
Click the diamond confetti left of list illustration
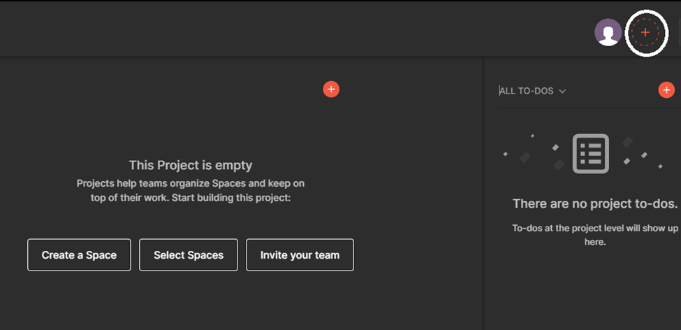tap(525, 157)
